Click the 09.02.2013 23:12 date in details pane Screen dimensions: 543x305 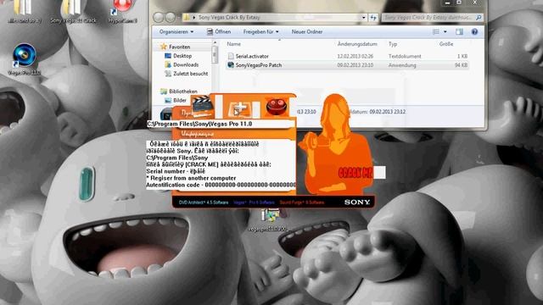[x=388, y=112]
